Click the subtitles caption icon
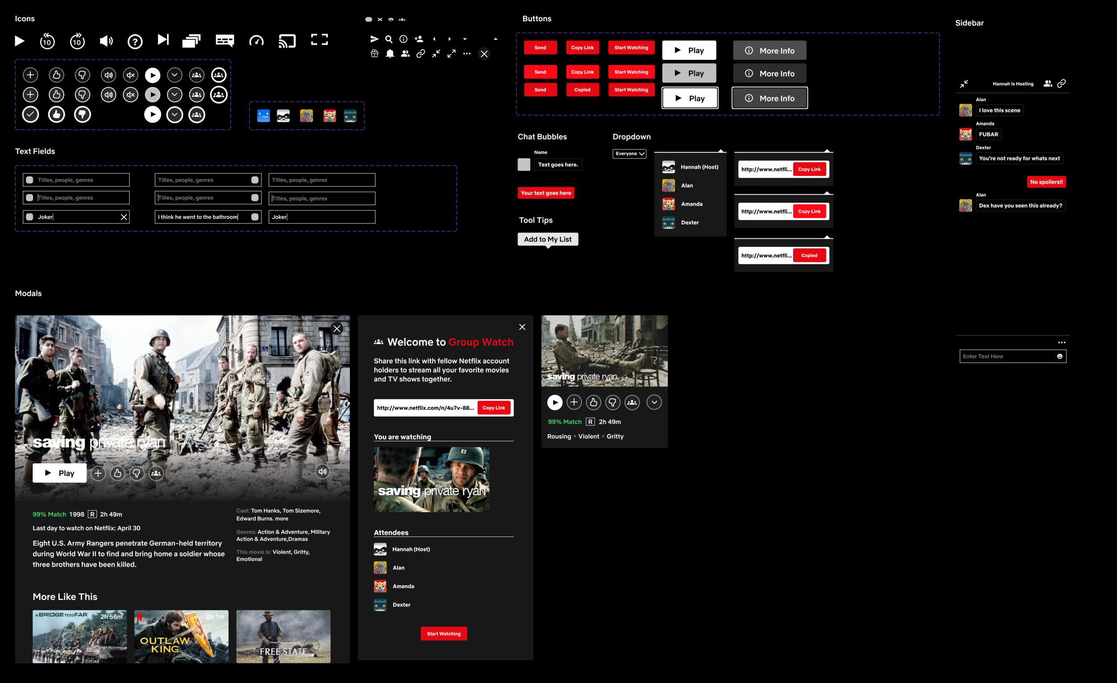This screenshot has height=683, width=1117. coord(225,41)
